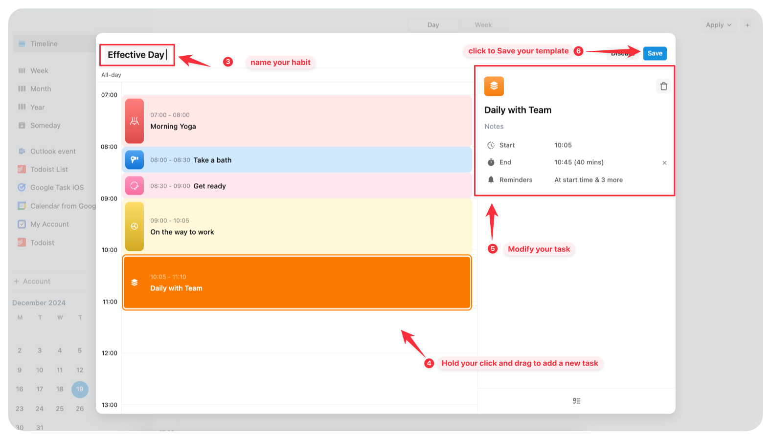The height and width of the screenshot is (439, 771).
Task: Click the plus button at top right
Action: coord(747,25)
